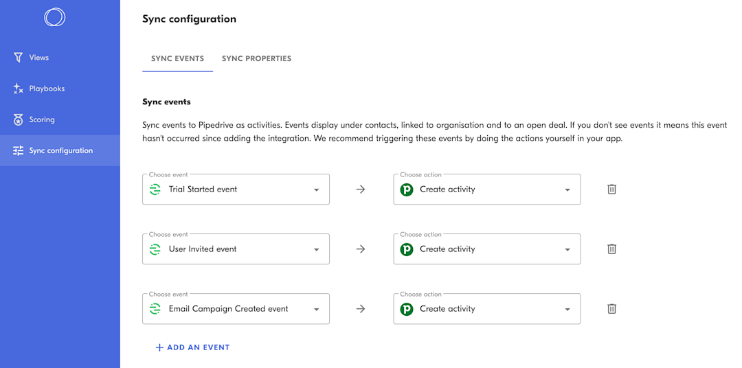Open the Create activity dropdown for Trial Started
Screen dimensions: 742x368
567,190
